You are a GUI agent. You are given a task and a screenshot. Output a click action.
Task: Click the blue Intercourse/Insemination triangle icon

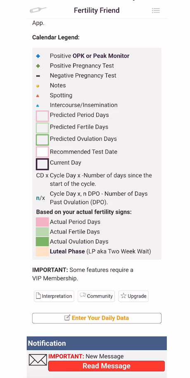(x=38, y=106)
